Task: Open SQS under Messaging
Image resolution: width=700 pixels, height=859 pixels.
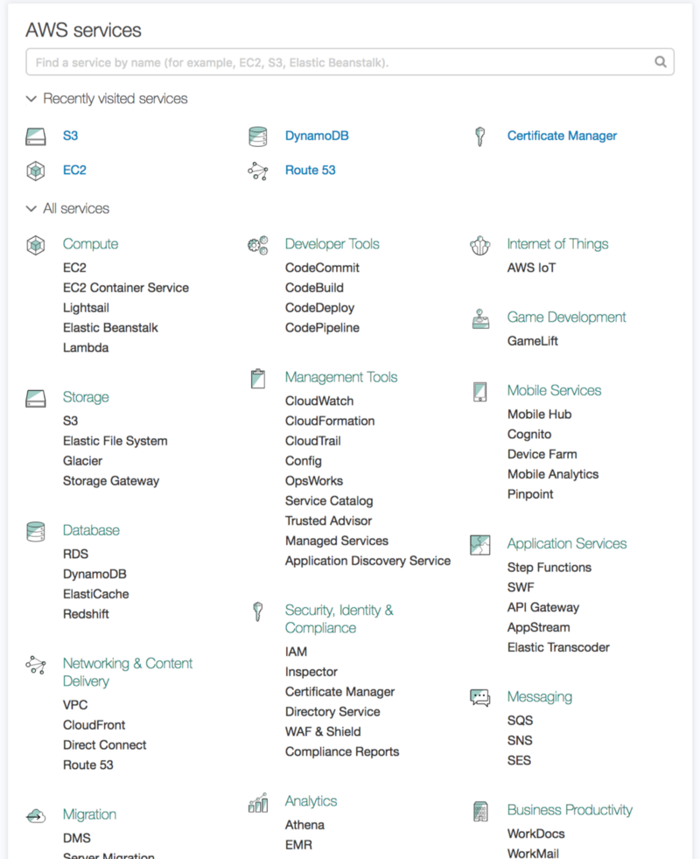Action: (520, 721)
